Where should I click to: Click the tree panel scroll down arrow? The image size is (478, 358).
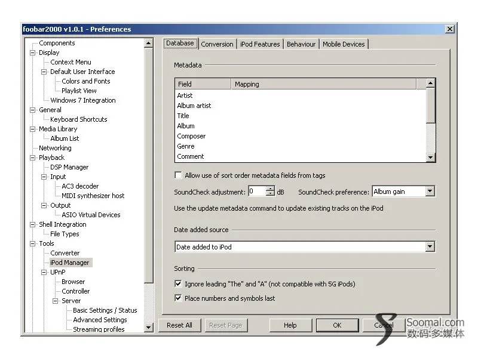(148, 328)
